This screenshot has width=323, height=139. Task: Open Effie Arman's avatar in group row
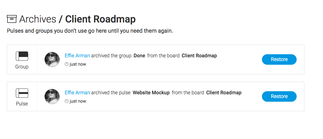point(52,59)
